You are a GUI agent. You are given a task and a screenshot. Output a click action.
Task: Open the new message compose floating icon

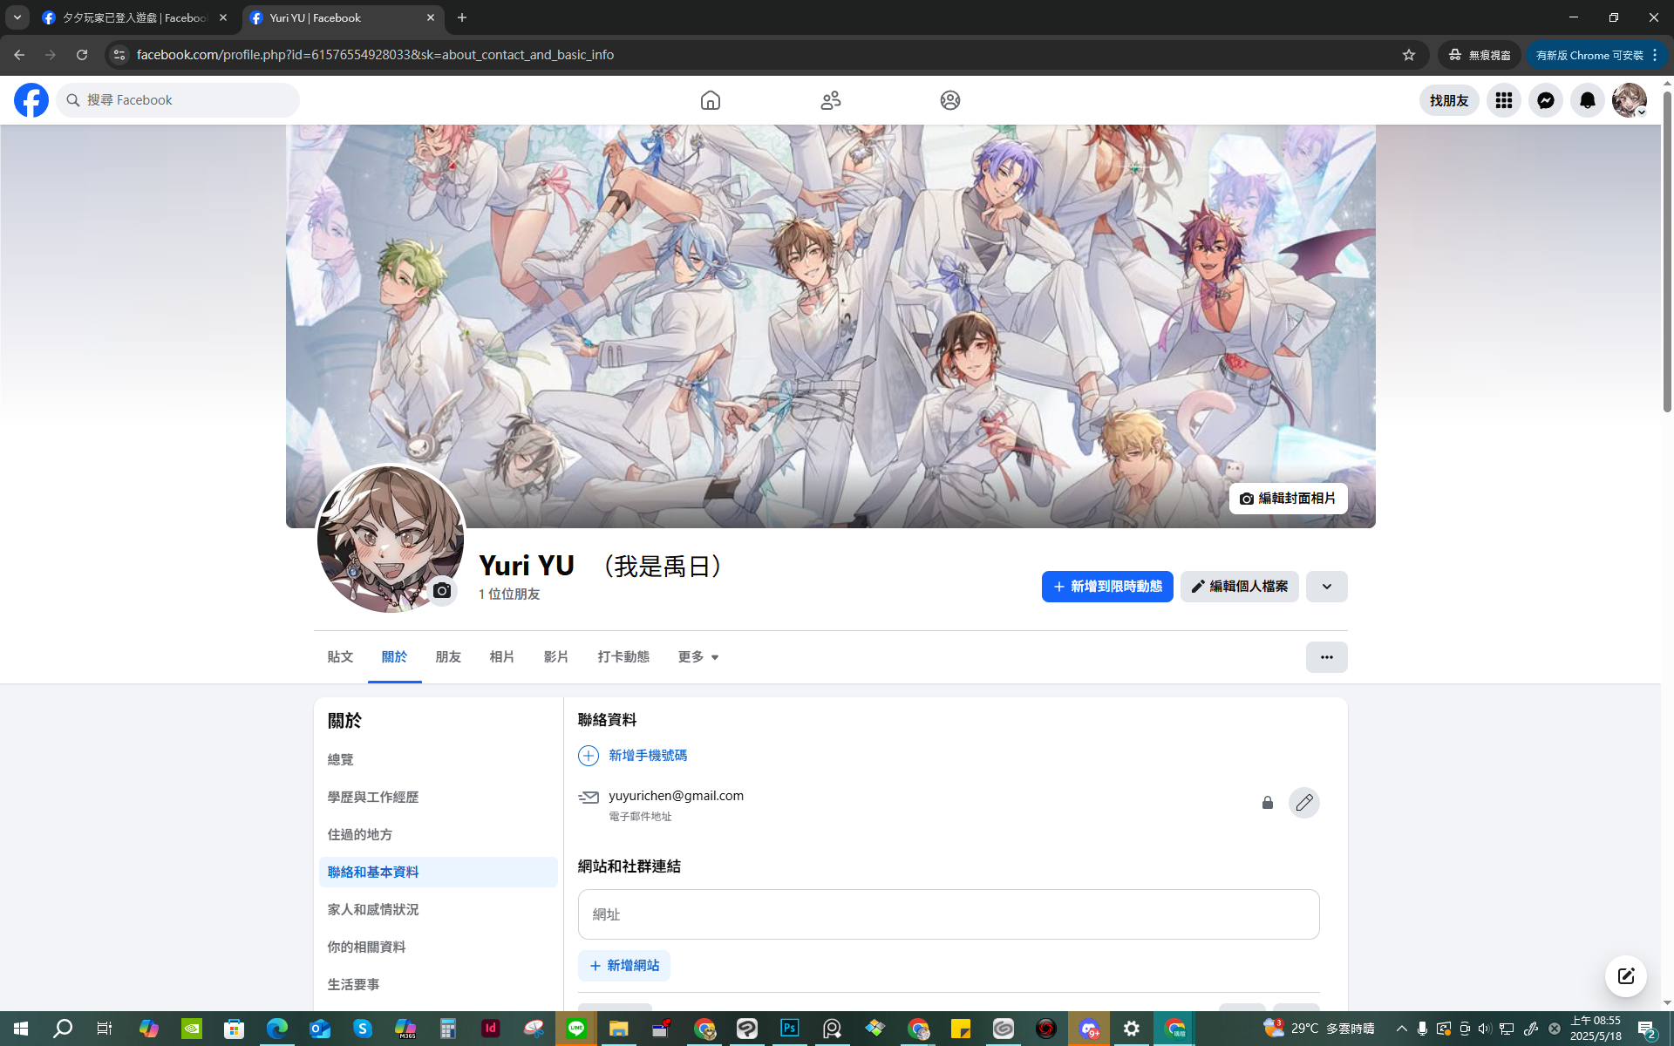[1626, 976]
